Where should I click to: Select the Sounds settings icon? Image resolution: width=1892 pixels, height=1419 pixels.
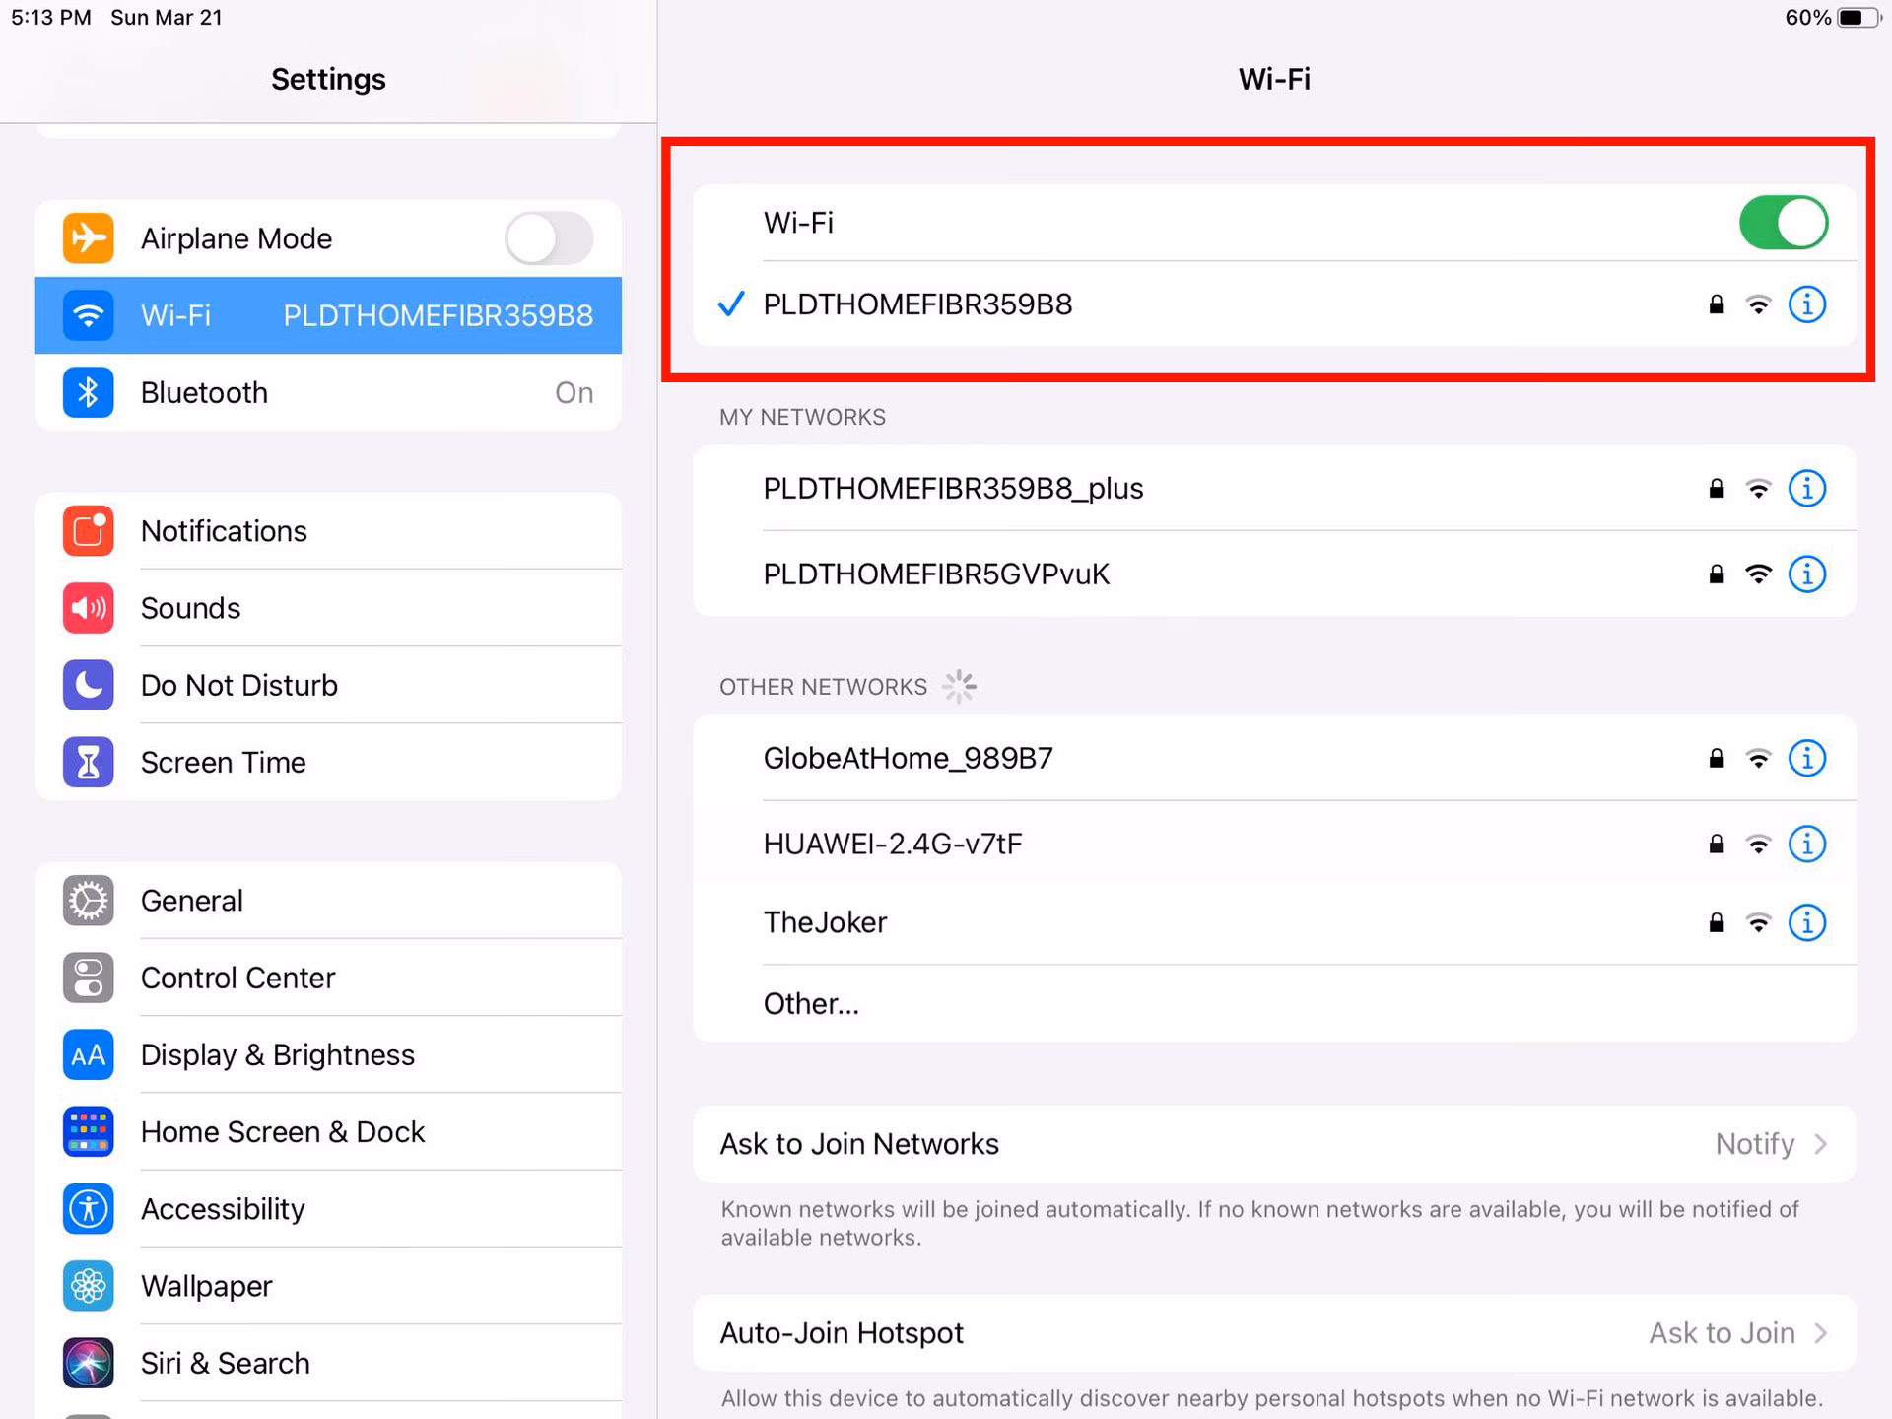pos(88,607)
